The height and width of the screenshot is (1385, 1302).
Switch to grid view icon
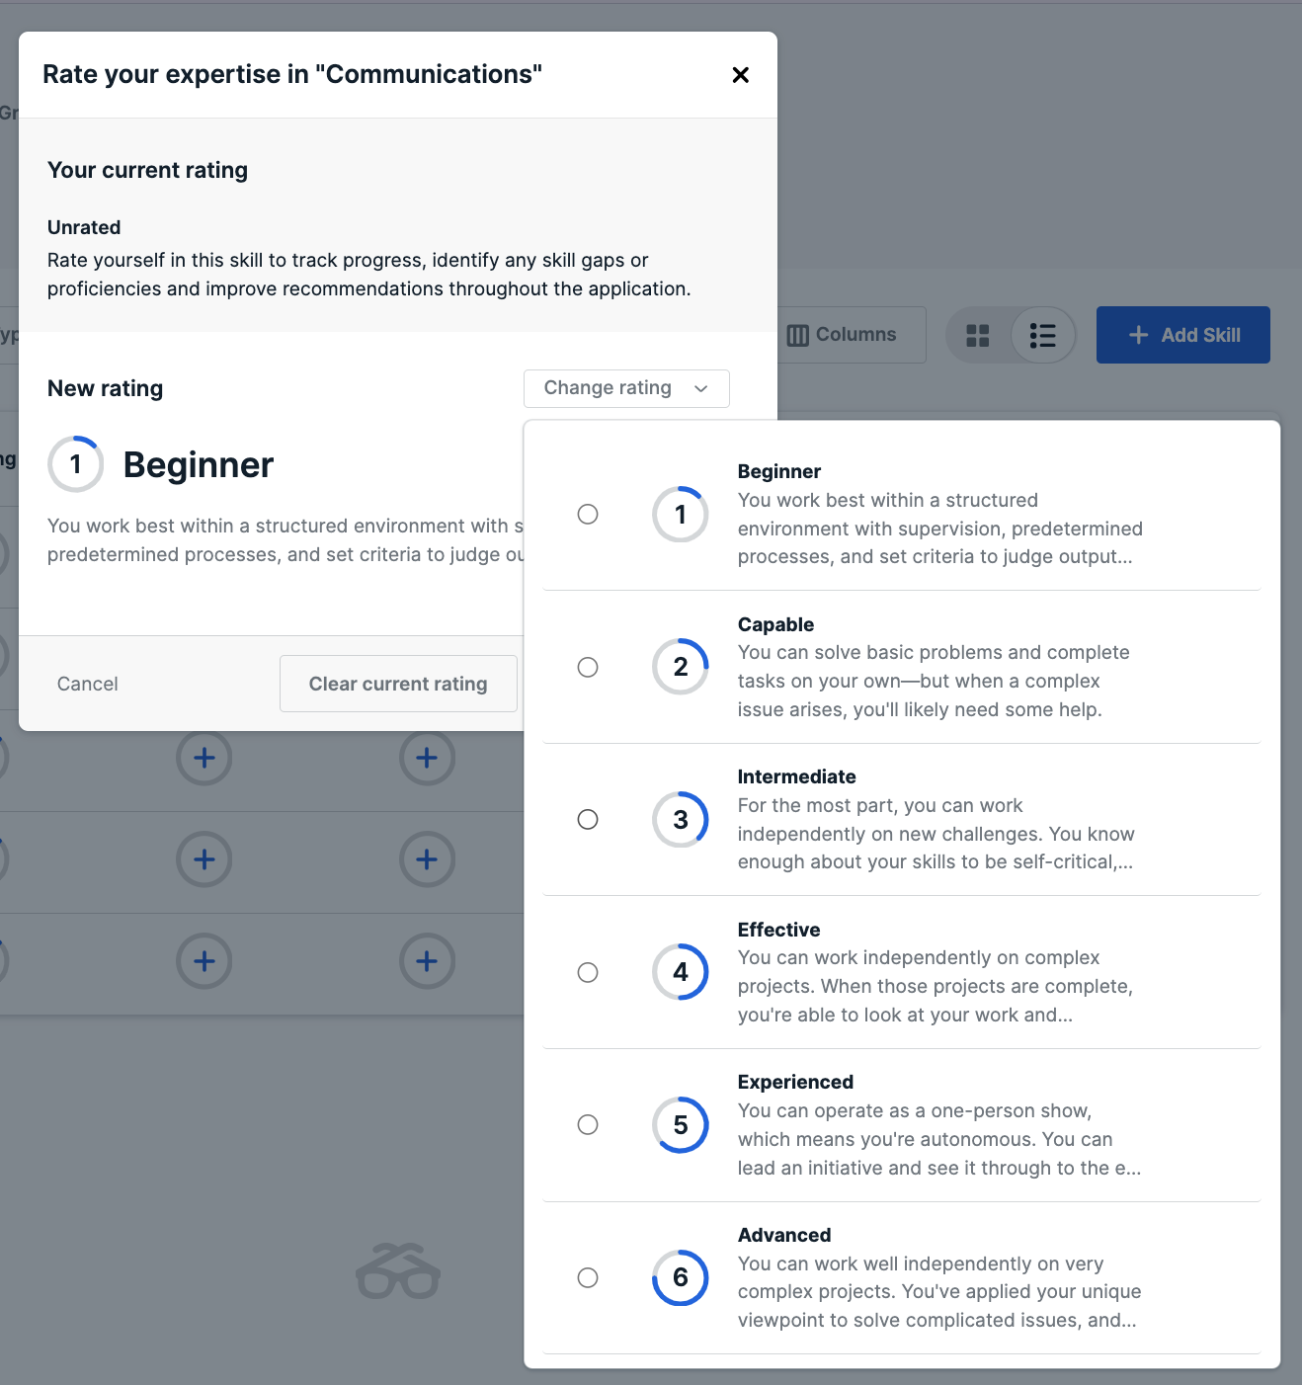[978, 336]
